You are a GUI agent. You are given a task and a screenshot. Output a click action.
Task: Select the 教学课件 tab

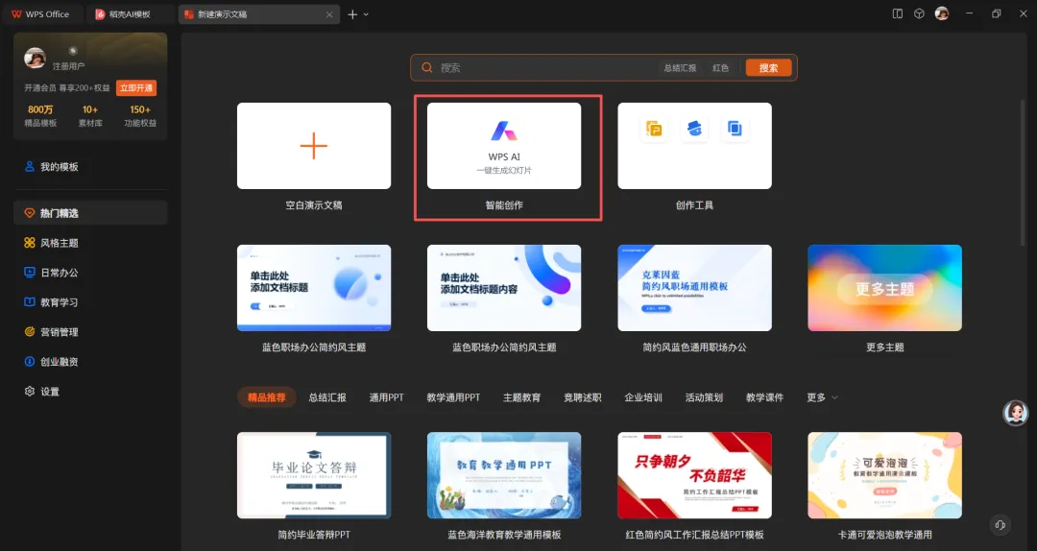(764, 397)
